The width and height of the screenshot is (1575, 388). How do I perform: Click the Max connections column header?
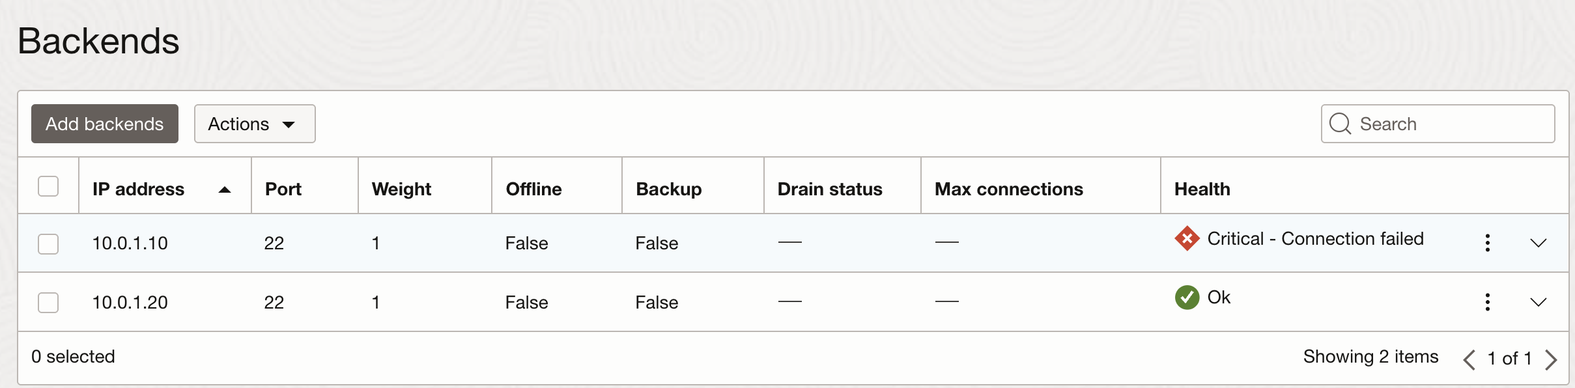coord(1009,189)
